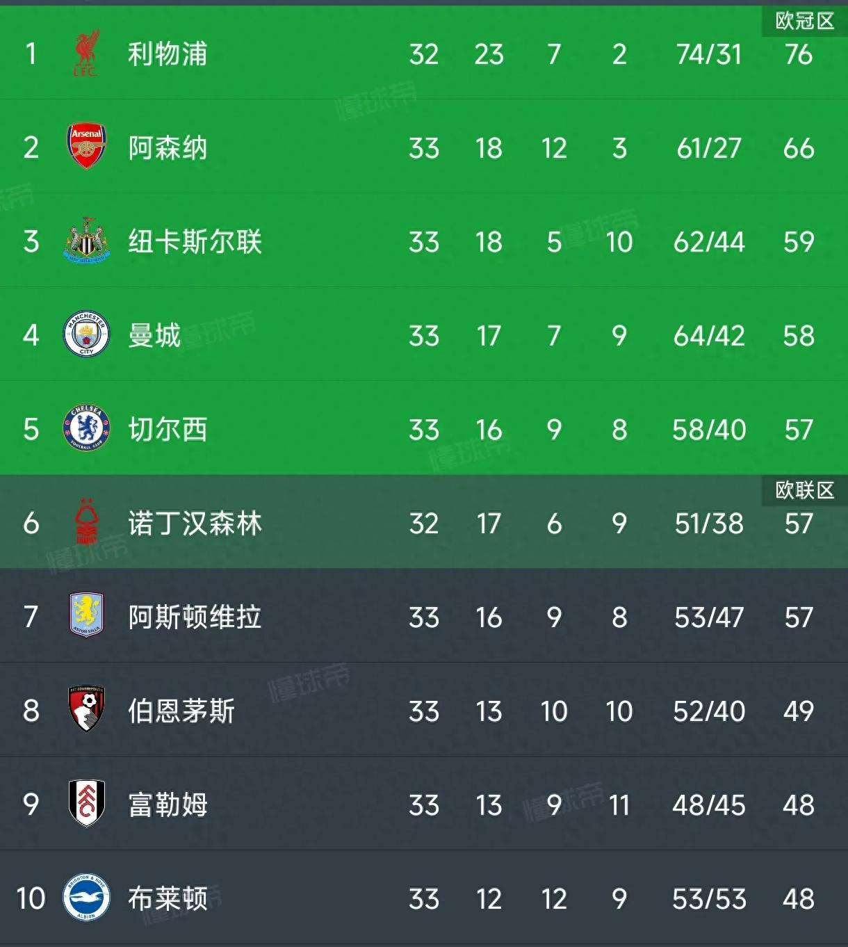Click the 欧冠区 zone label
The width and height of the screenshot is (848, 947).
[804, 21]
